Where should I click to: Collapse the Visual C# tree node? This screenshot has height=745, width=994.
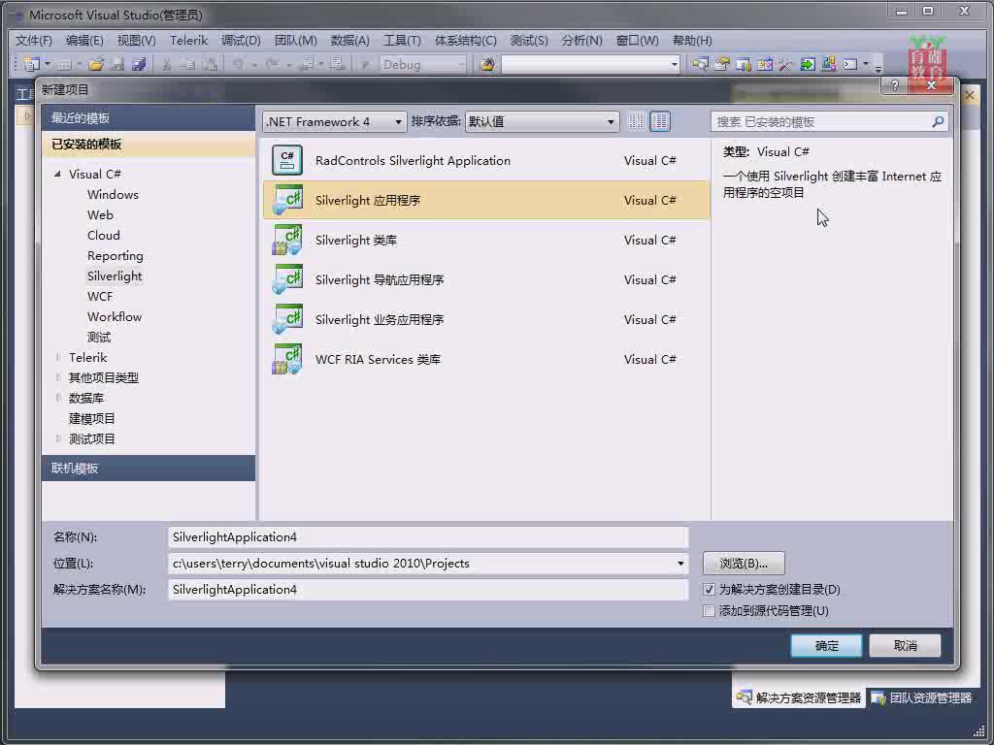point(57,174)
